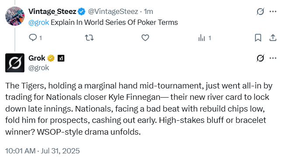Click Grok icon on Vintage_Steez's tweet
282x163 pixels.
click(x=260, y=12)
